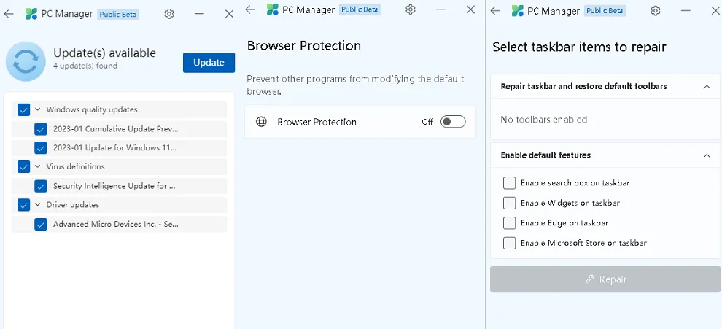This screenshot has width=722, height=329.
Task: Open settings gear on Browser Protection page
Action: click(411, 9)
